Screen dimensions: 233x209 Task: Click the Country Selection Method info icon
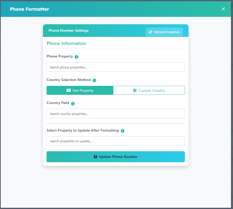(x=94, y=80)
